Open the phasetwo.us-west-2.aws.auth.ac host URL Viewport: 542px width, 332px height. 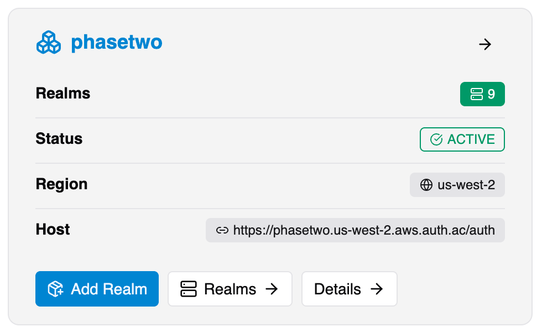coord(364,230)
